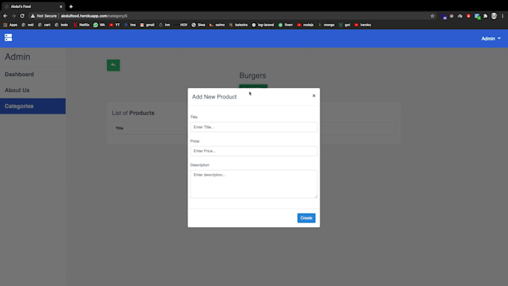This screenshot has height=286, width=508.
Task: Open the todo bookmark
Action: (x=61, y=25)
